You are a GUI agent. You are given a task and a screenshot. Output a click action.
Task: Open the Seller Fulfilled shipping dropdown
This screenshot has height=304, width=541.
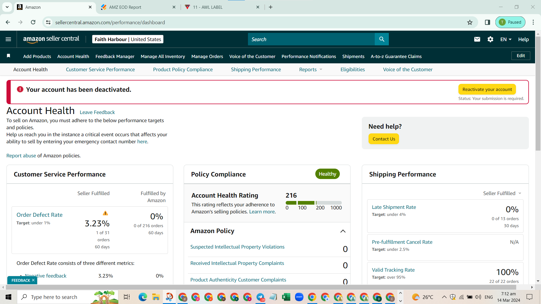click(x=502, y=193)
